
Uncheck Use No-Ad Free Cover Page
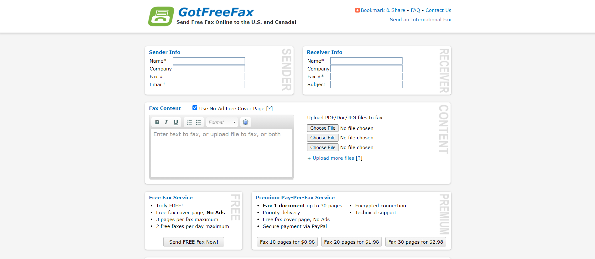[195, 108]
